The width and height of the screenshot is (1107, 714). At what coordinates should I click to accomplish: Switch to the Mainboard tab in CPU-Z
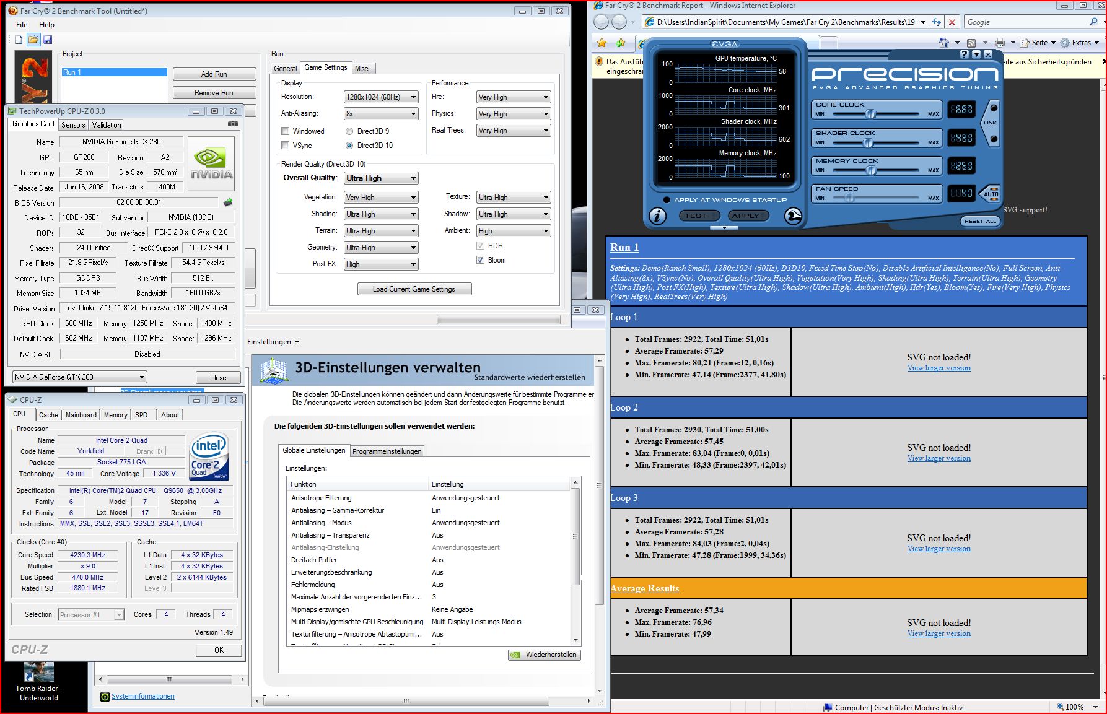(x=81, y=415)
